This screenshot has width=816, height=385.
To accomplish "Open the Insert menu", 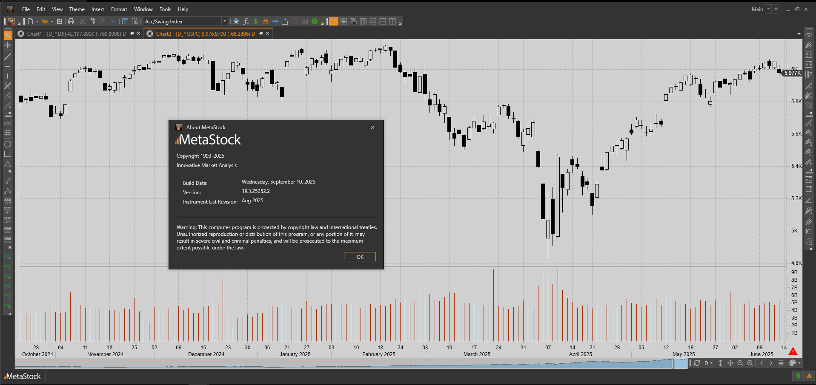I will [97, 9].
